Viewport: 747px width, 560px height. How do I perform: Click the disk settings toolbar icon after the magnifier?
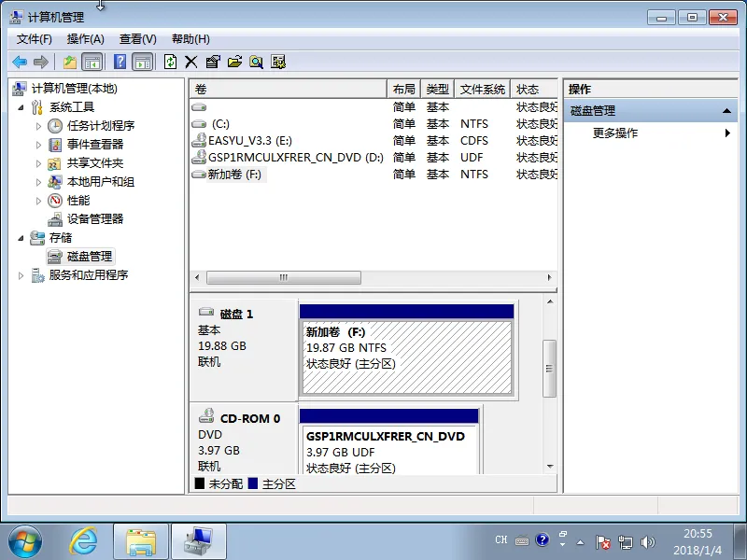278,62
